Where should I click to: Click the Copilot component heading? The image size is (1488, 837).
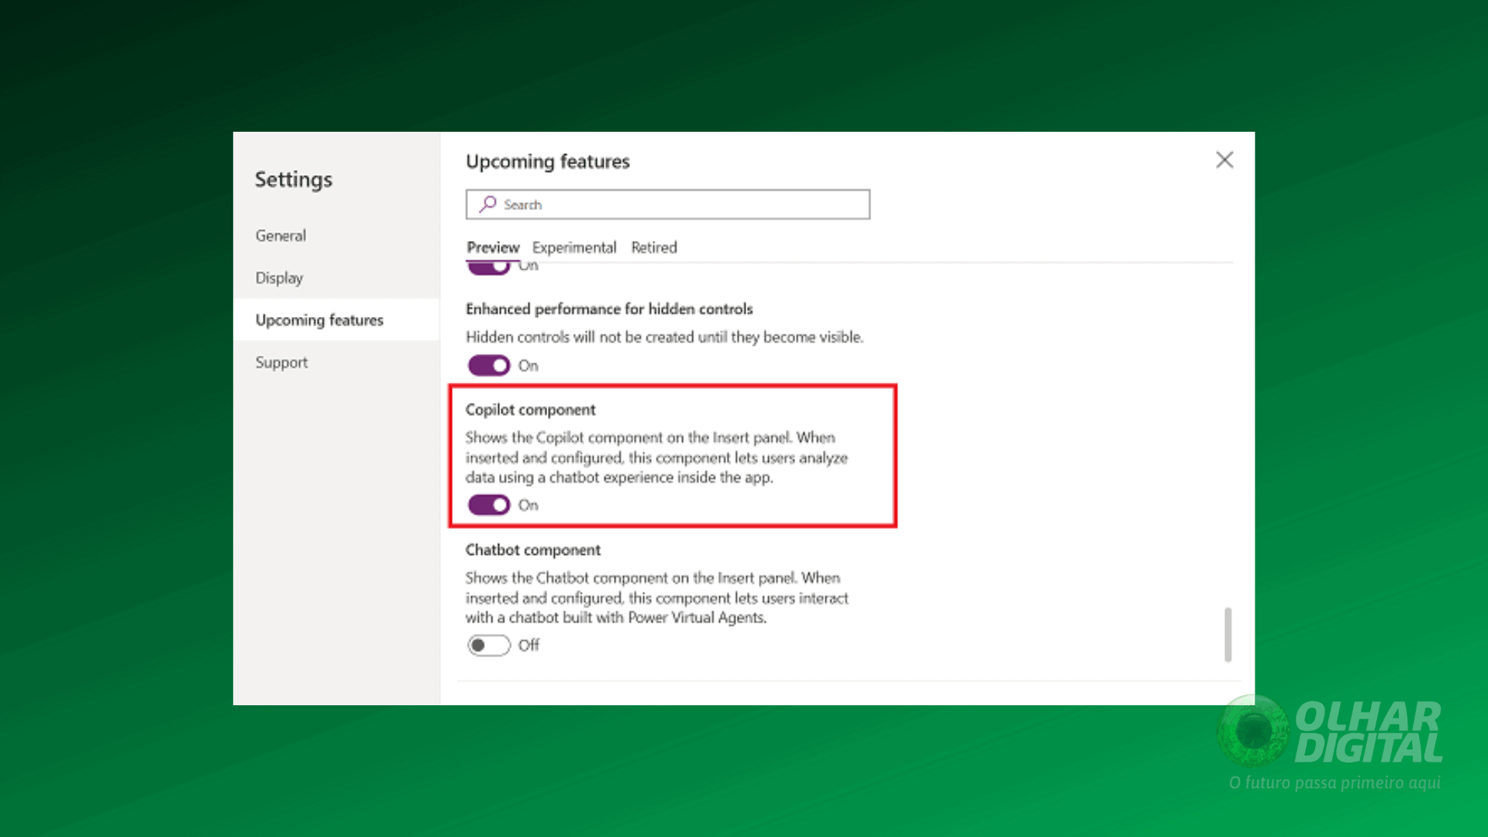tap(530, 409)
